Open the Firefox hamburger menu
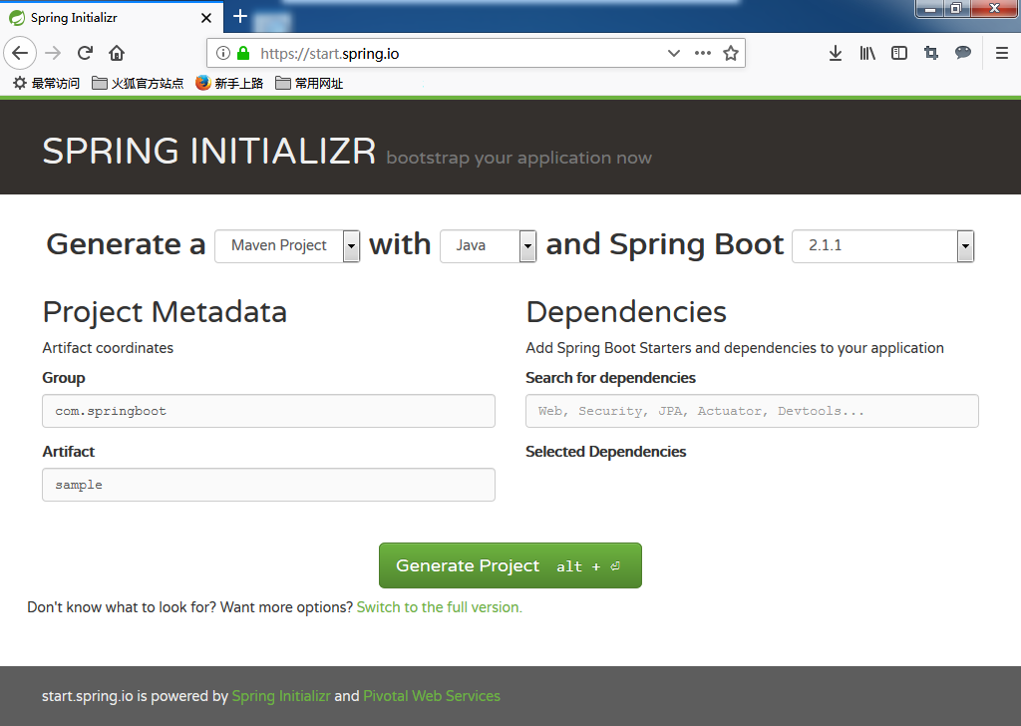The height and width of the screenshot is (726, 1021). point(1002,53)
